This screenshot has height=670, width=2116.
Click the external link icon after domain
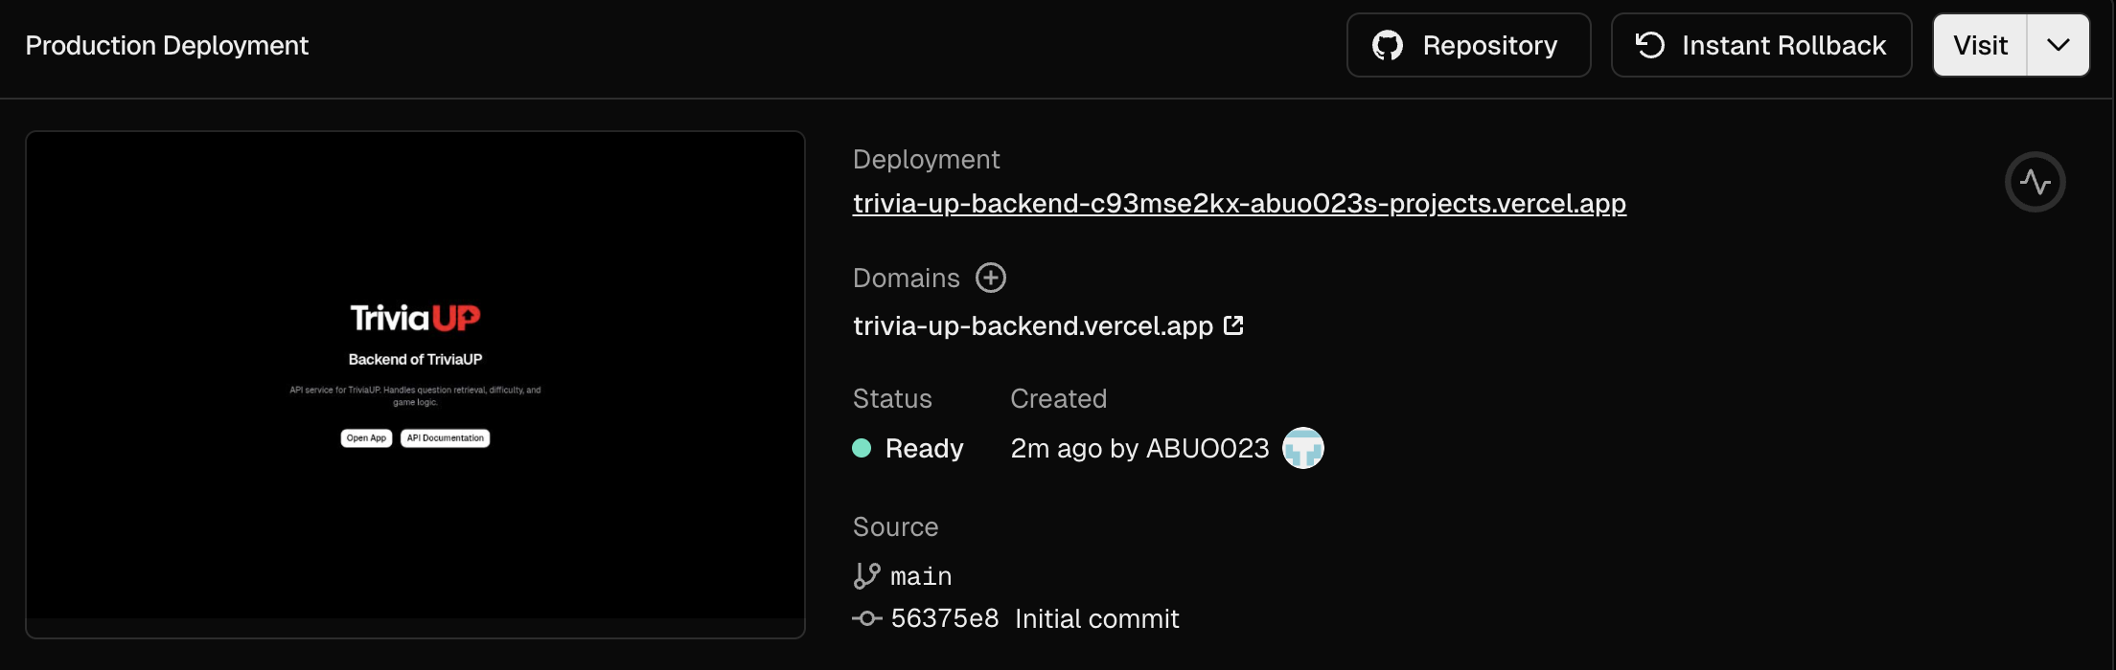click(x=1234, y=325)
